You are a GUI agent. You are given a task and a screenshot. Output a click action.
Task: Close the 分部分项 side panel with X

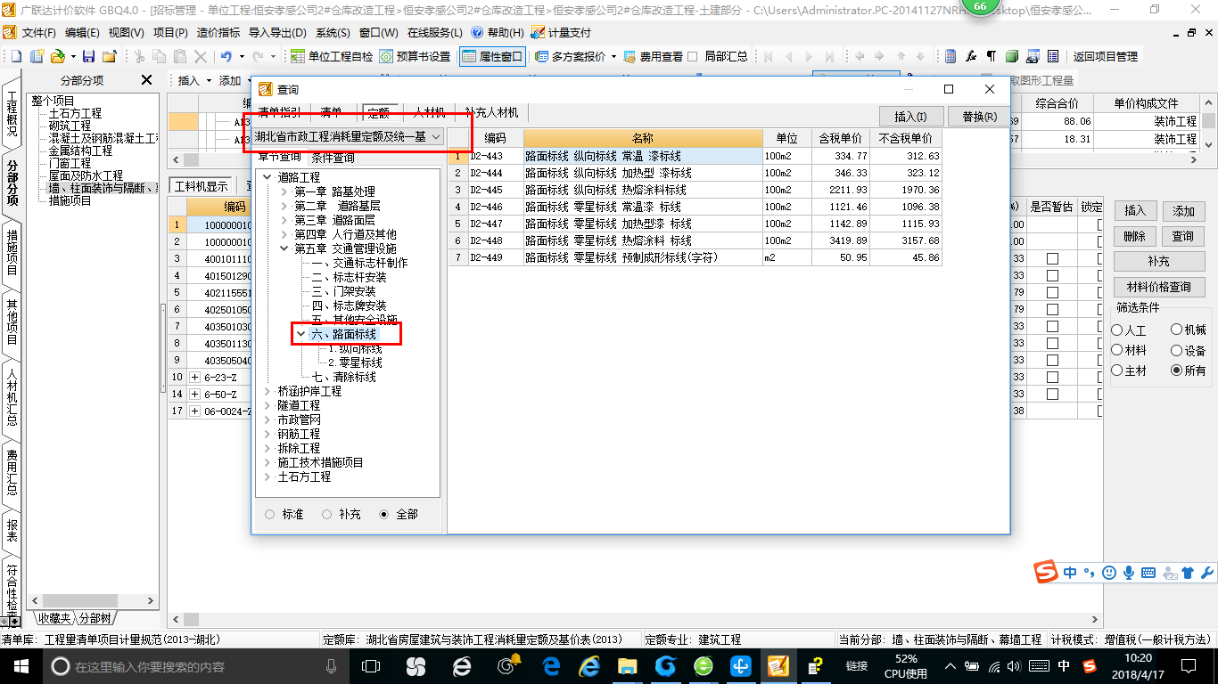[147, 80]
